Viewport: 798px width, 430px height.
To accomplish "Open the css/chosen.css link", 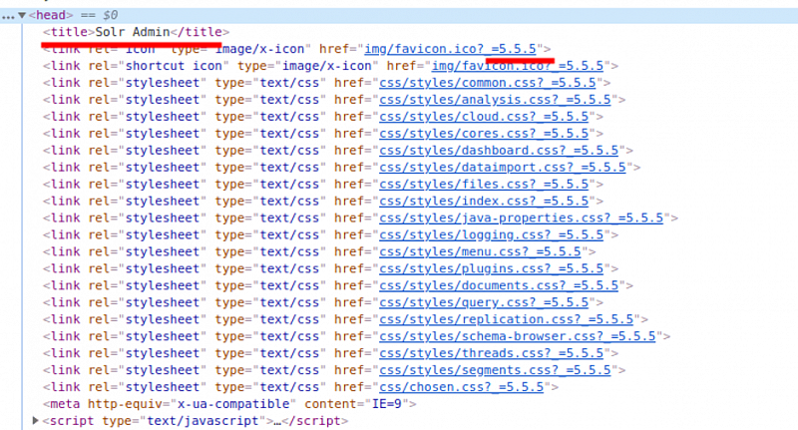I will (x=462, y=387).
